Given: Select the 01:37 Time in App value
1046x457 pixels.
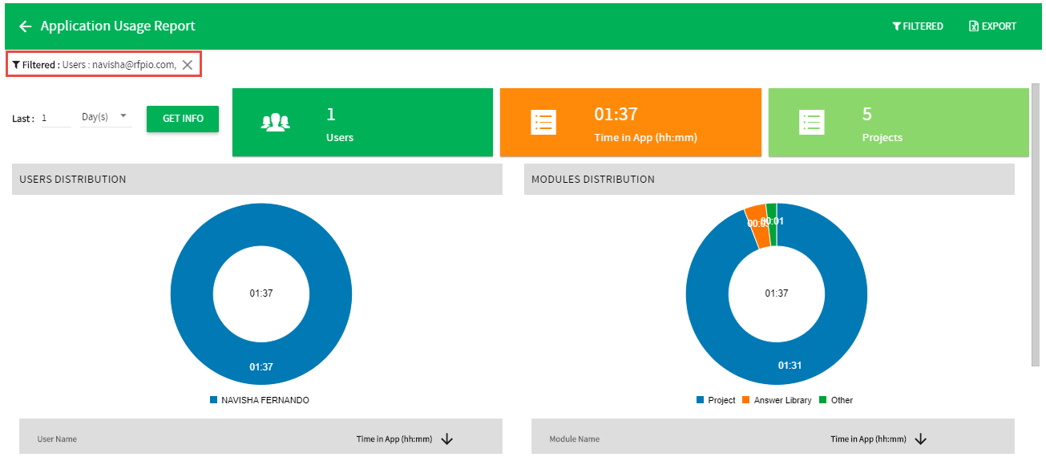Looking at the screenshot, I should (616, 115).
